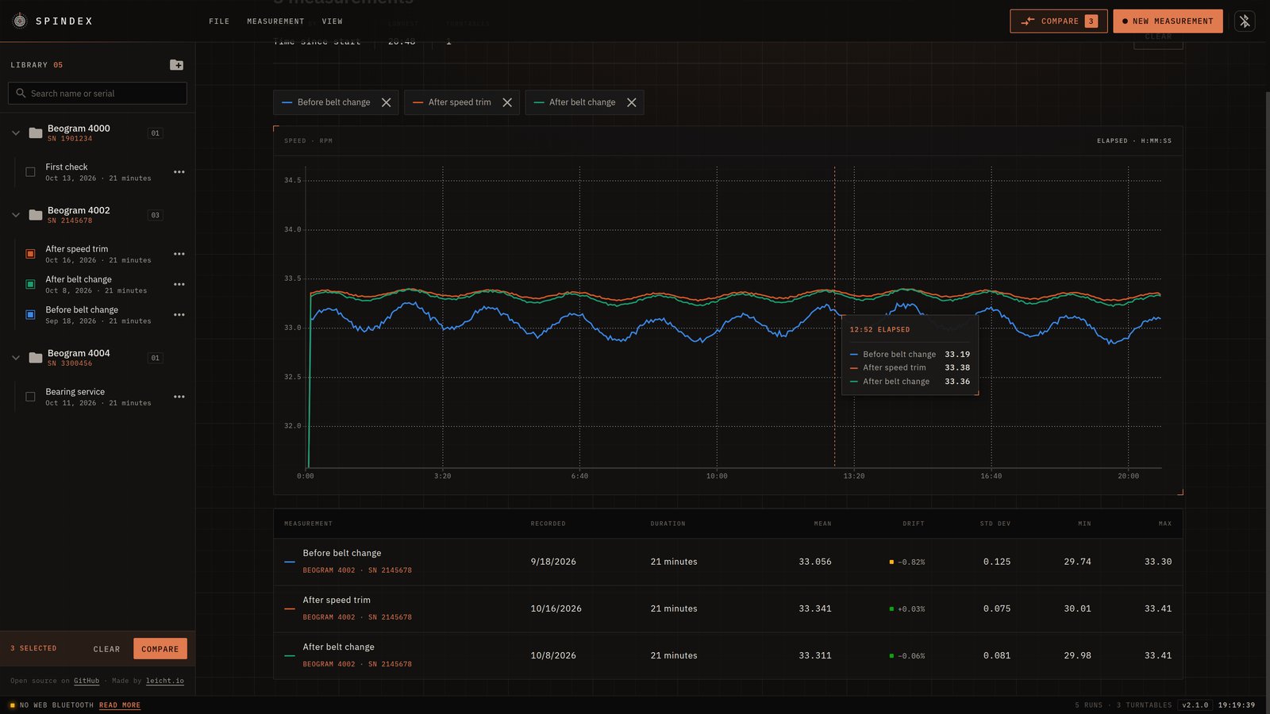Click the compare arrows icon in header

[1028, 21]
